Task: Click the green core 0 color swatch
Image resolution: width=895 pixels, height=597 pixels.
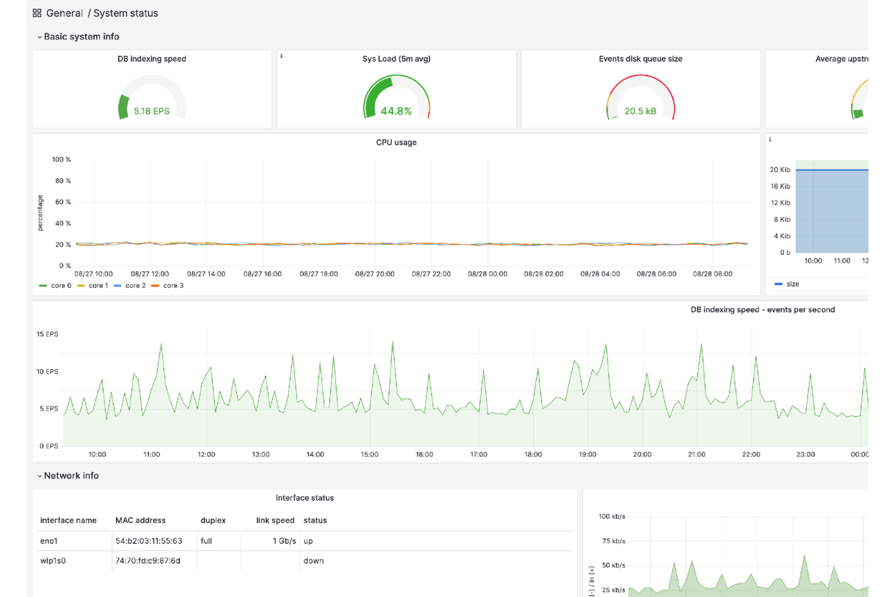Action: pyautogui.click(x=42, y=285)
